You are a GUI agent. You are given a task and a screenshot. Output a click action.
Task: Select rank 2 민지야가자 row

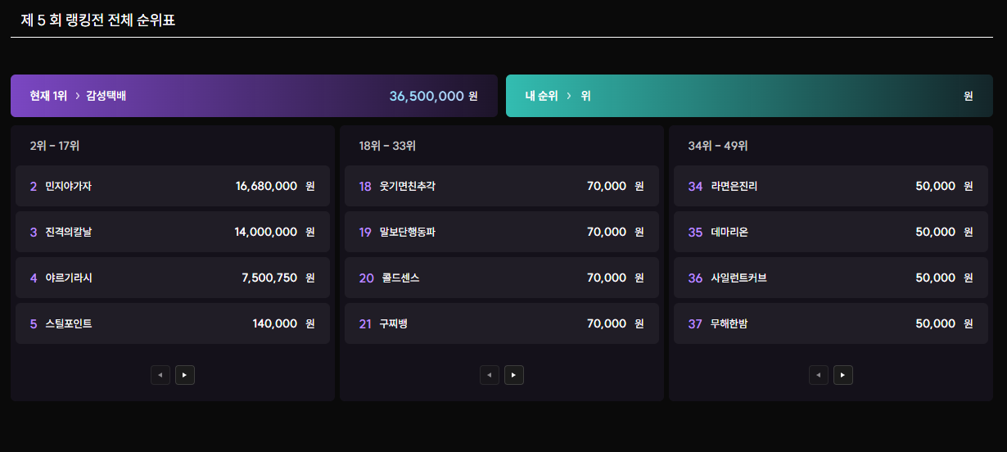(173, 186)
